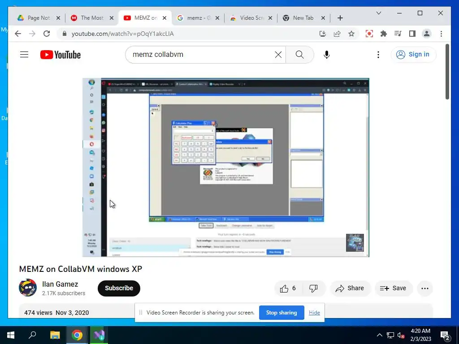Like the video
The width and height of the screenshot is (459, 344).
click(x=288, y=288)
